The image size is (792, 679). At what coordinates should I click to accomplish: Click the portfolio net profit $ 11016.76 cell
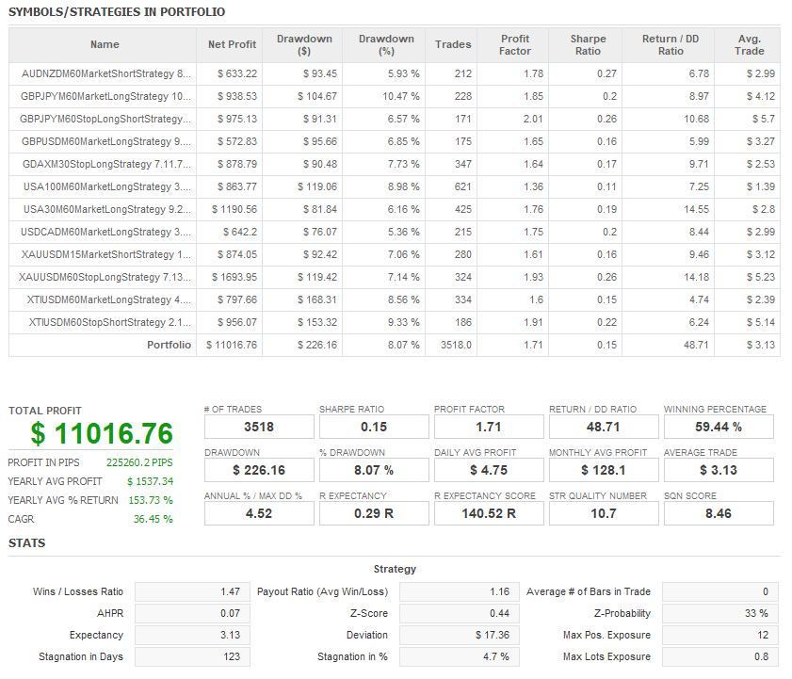tap(232, 345)
